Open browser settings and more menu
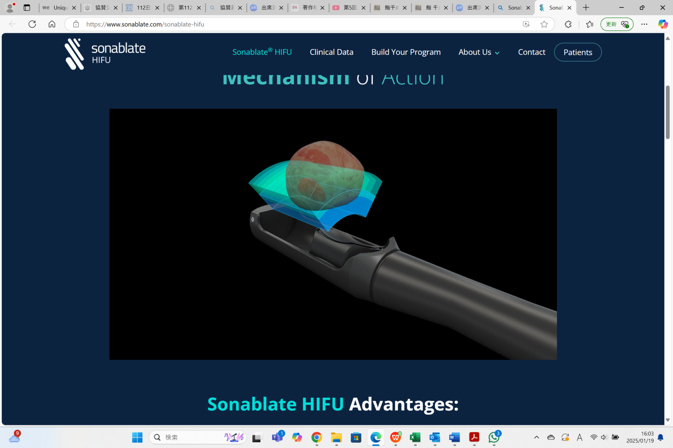This screenshot has width=673, height=448. click(x=644, y=24)
